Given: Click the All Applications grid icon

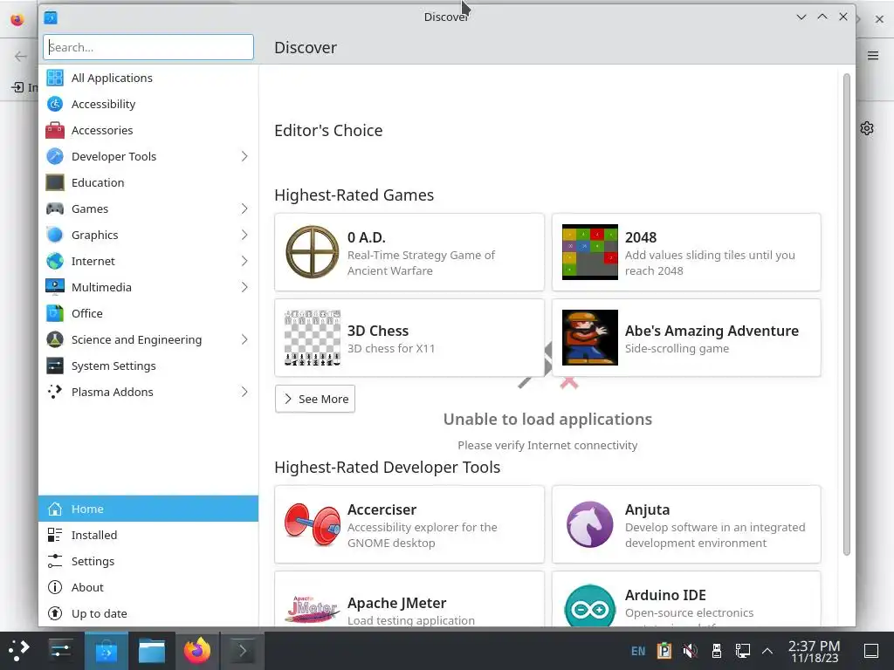Looking at the screenshot, I should 55,78.
